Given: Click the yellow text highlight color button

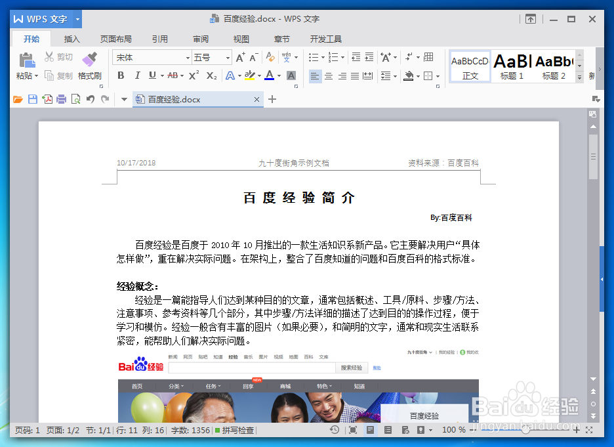Looking at the screenshot, I should click(249, 75).
